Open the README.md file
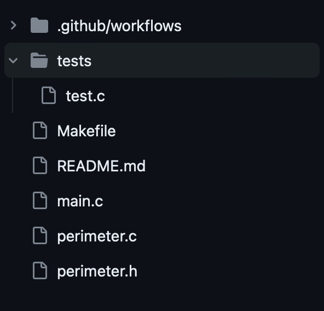This screenshot has height=311, width=324. coord(101,166)
